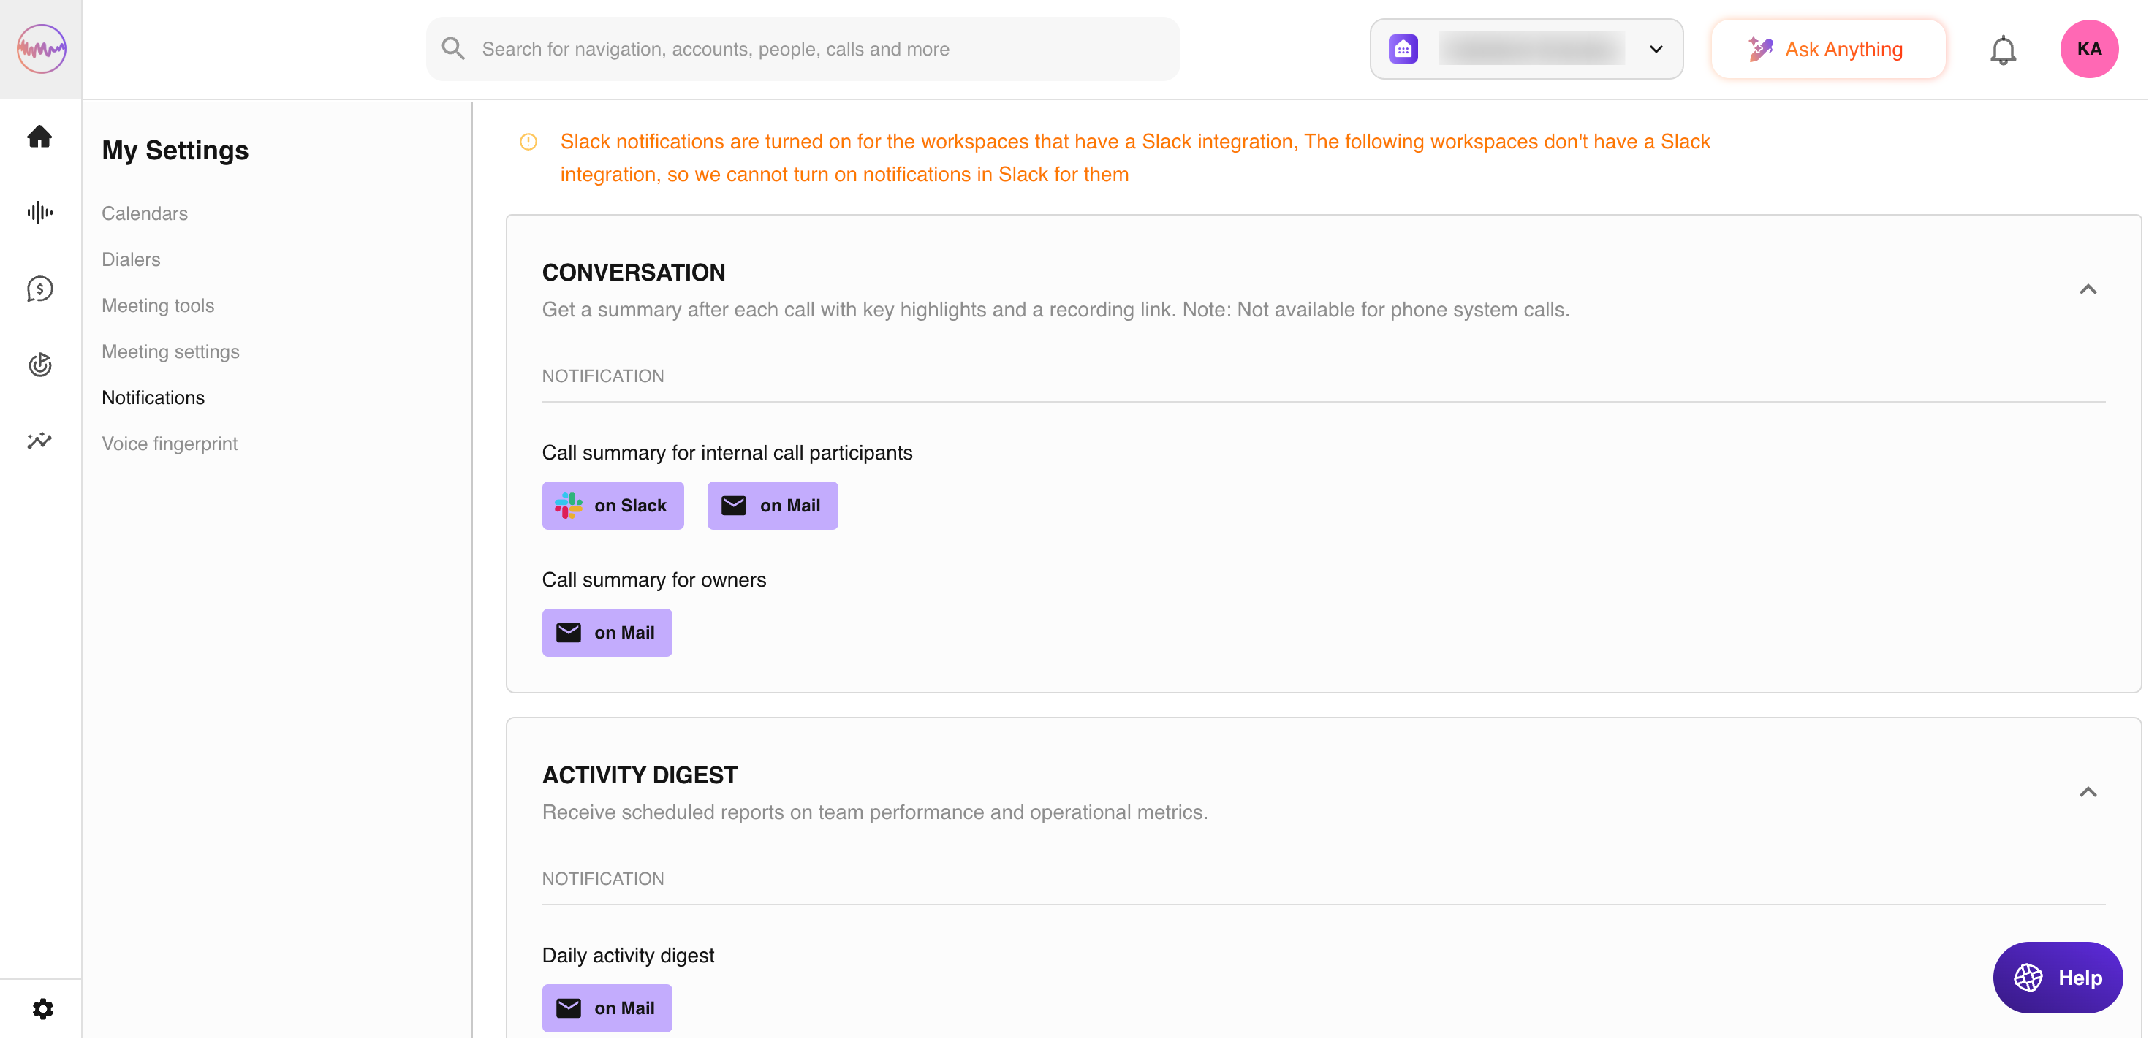Collapse the CONVERSATION section

[x=2088, y=289]
